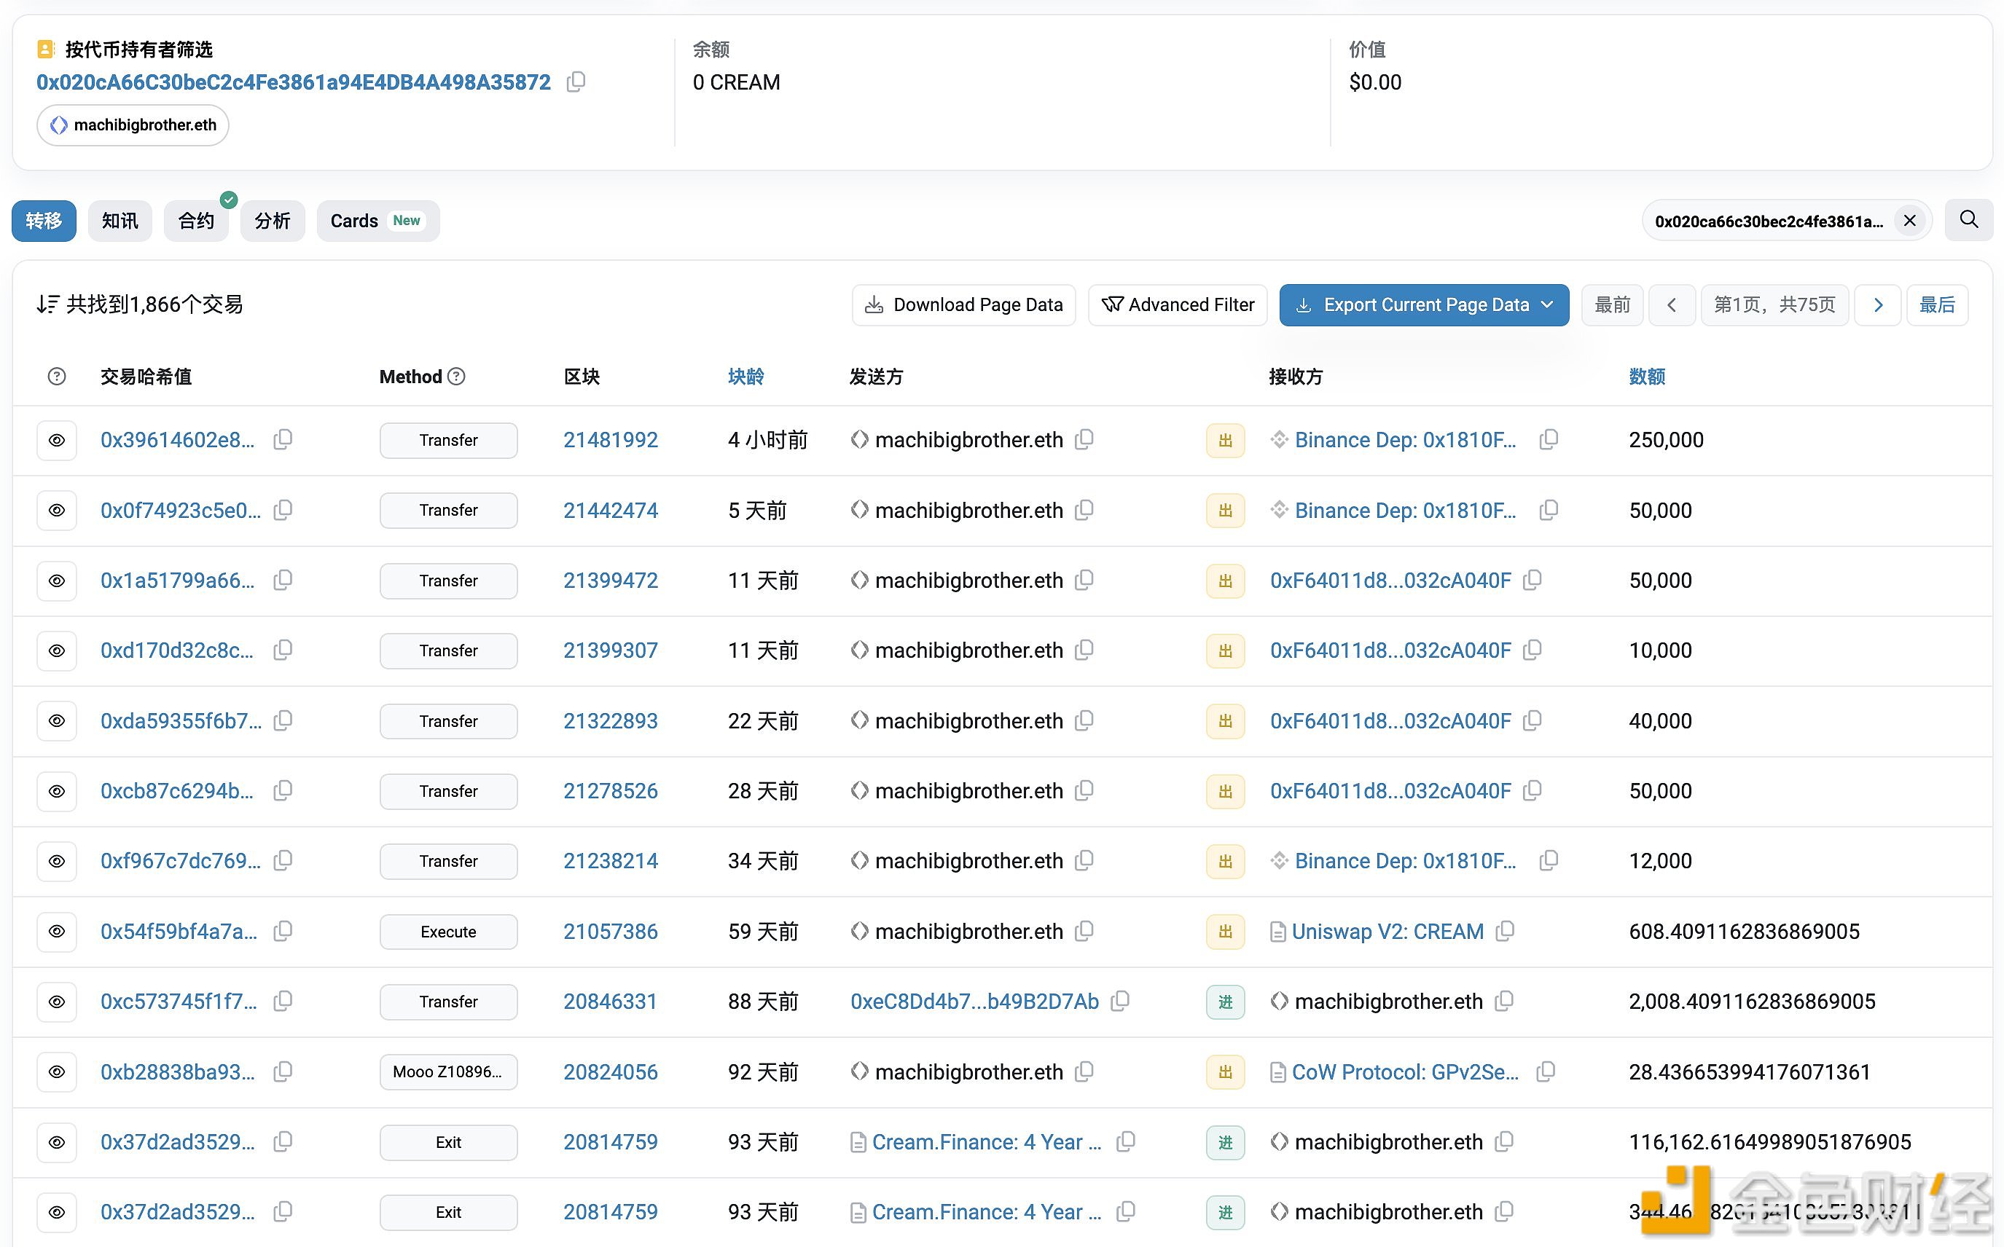Image resolution: width=2004 pixels, height=1247 pixels.
Task: Toggle eye preview for transaction 0xf967c7dc769
Action: (57, 861)
